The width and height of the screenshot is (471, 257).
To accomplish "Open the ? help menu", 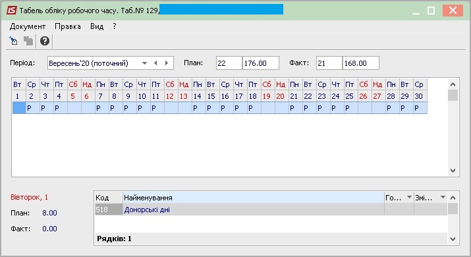I will 115,26.
